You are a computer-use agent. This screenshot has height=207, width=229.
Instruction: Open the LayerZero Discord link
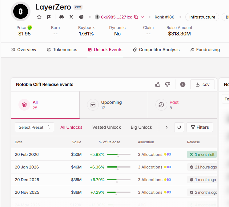tap(61, 17)
